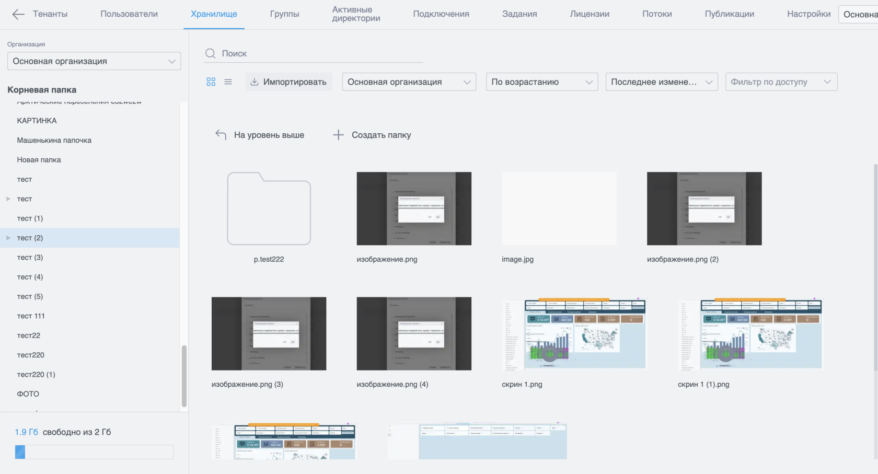Click На уровень выше

269,135
